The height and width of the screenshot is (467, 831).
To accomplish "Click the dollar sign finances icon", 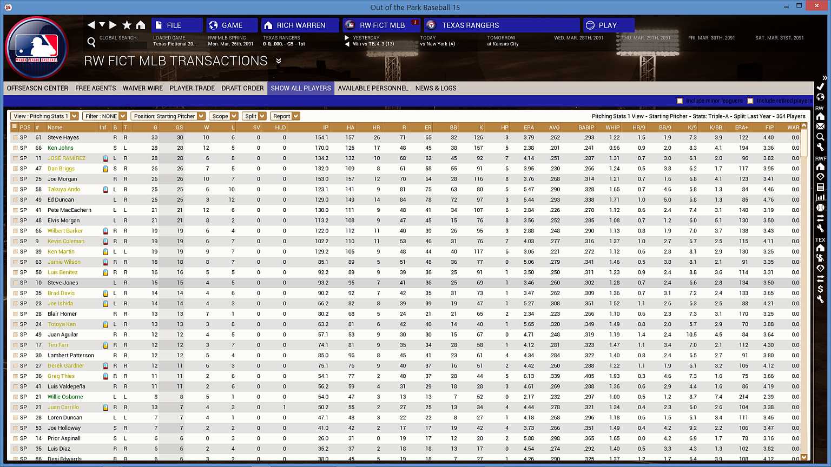I will [x=820, y=289].
